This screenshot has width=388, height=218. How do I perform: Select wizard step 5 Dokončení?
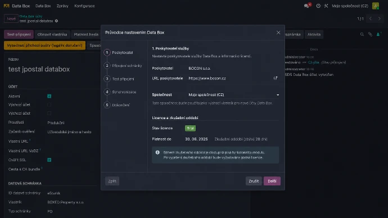point(117,105)
